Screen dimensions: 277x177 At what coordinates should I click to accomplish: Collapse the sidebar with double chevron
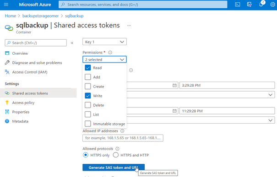click(x=72, y=43)
